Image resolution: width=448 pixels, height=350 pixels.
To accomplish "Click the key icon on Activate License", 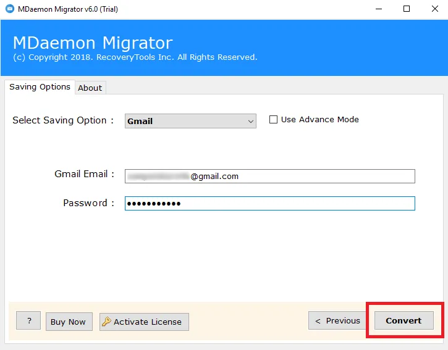I will pos(106,322).
